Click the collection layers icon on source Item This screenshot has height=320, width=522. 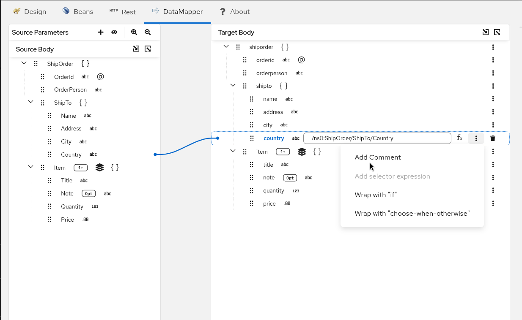pyautogui.click(x=99, y=168)
